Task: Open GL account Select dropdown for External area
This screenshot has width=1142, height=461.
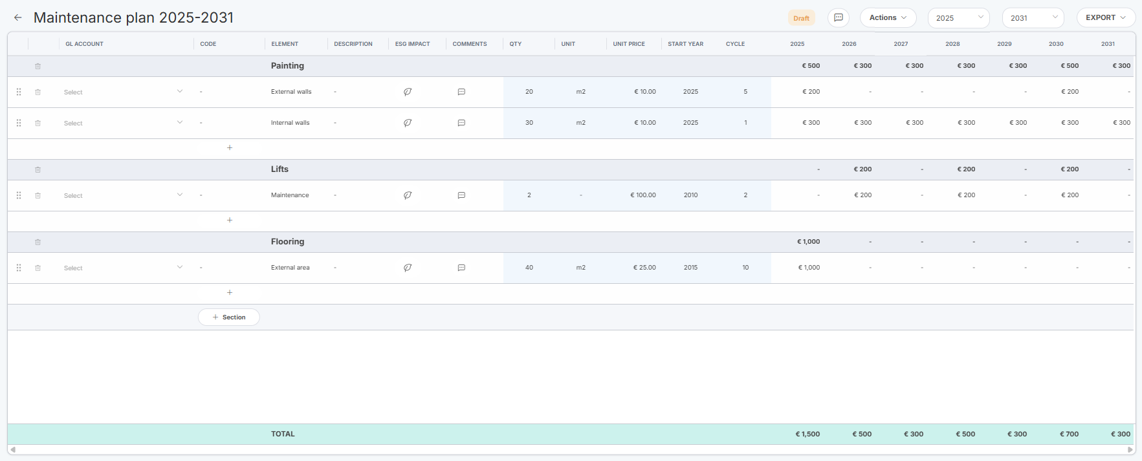Action: click(x=123, y=268)
